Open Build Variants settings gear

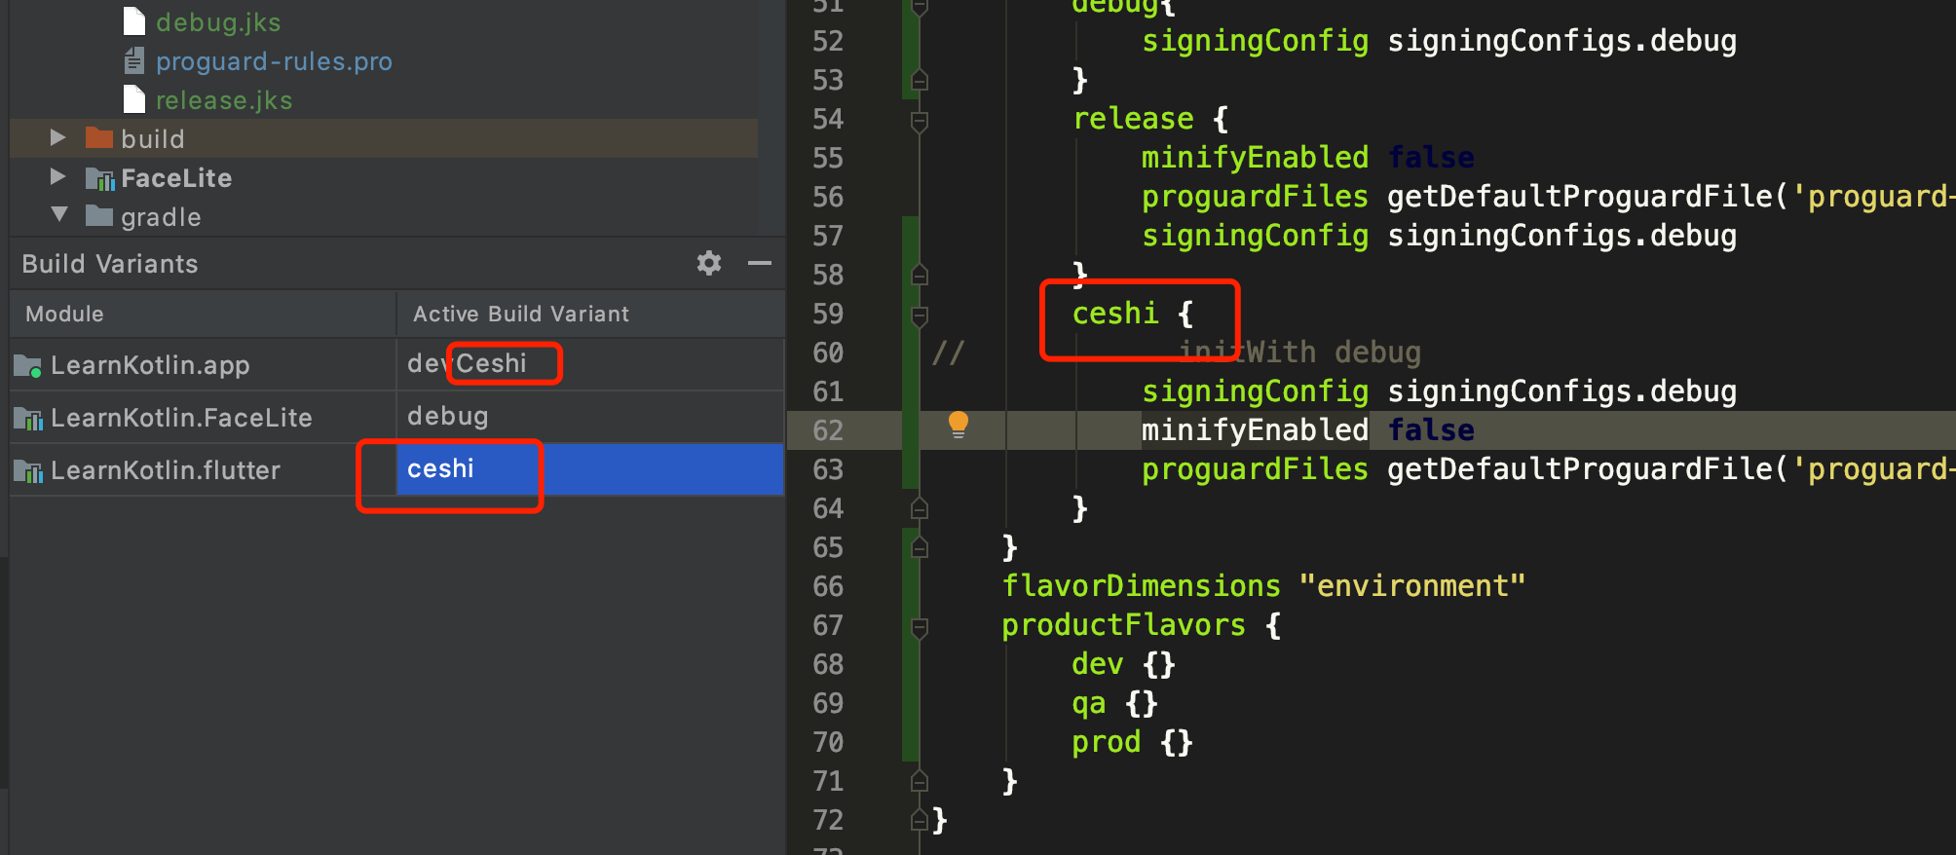tap(709, 263)
